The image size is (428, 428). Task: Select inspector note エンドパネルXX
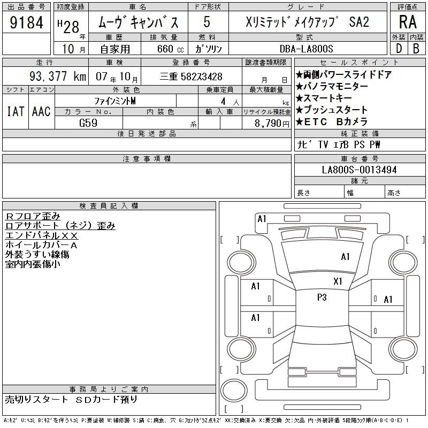pos(42,235)
